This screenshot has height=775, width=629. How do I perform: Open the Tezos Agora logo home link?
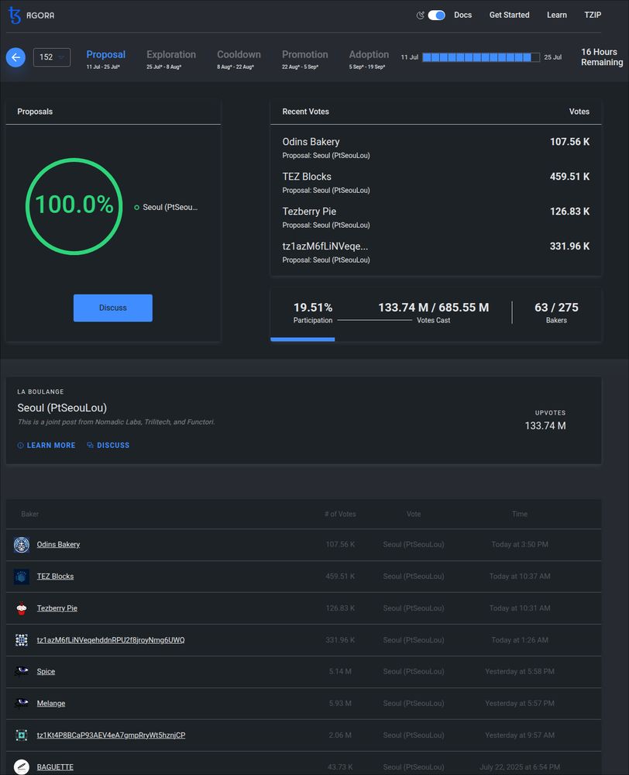point(32,15)
